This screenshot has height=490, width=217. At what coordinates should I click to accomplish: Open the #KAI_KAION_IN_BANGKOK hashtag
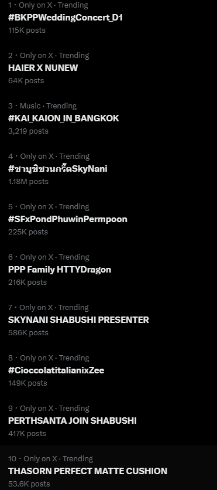[64, 118]
